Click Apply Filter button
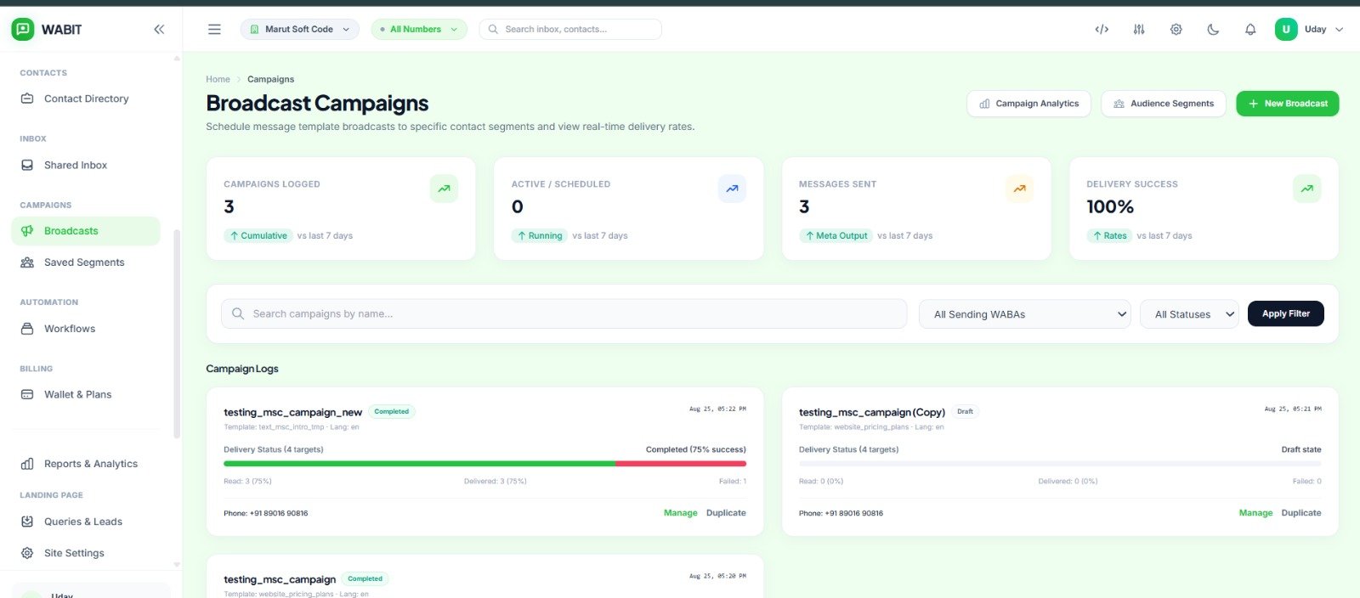The height and width of the screenshot is (598, 1360). point(1286,313)
